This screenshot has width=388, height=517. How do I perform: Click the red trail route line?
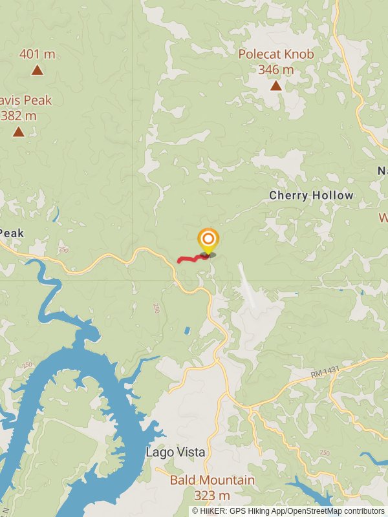(x=192, y=259)
